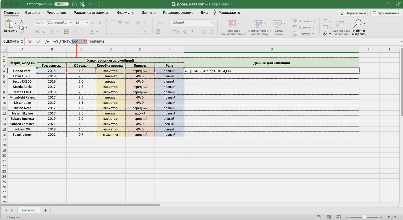Click the AutoSum sigma icon

pyautogui.click(x=325, y=21)
